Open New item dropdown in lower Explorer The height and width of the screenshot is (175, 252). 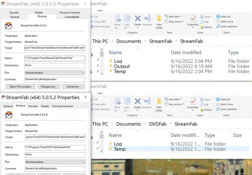coord(173,99)
